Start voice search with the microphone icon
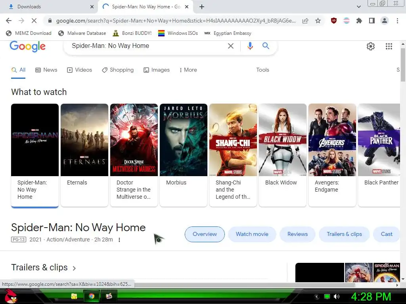 coord(250,46)
